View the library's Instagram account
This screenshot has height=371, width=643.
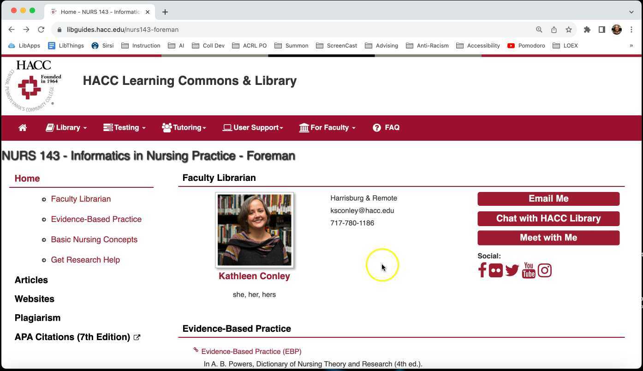[545, 270]
